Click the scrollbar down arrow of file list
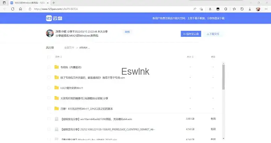This screenshot has height=143, width=271. (224, 138)
